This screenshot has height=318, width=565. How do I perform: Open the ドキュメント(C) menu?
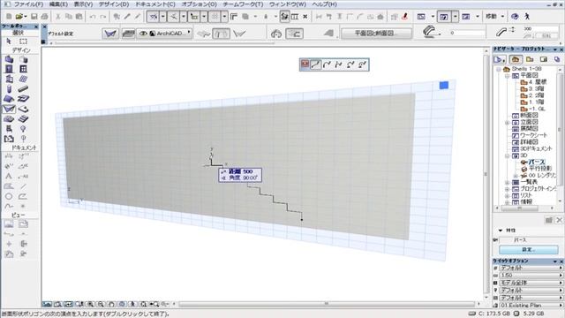155,4
